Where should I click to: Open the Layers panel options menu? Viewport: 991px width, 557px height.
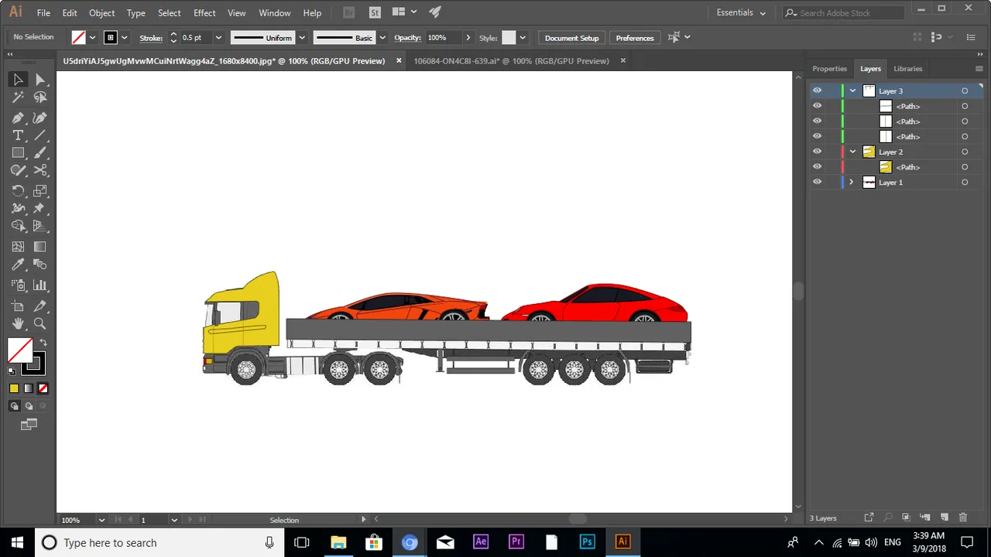pyautogui.click(x=979, y=69)
